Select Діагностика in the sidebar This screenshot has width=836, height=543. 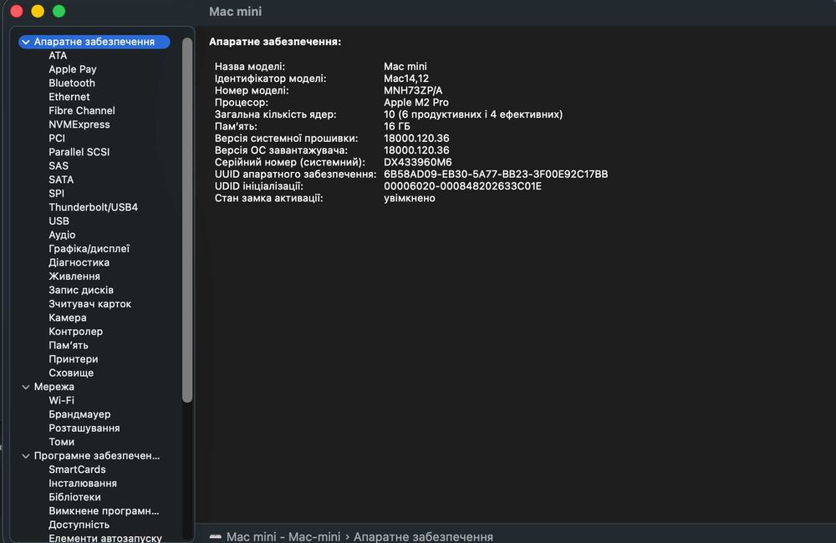pos(79,262)
